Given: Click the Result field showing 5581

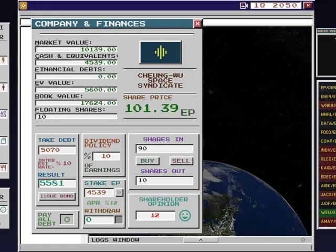Looking at the screenshot, I should tap(57, 183).
